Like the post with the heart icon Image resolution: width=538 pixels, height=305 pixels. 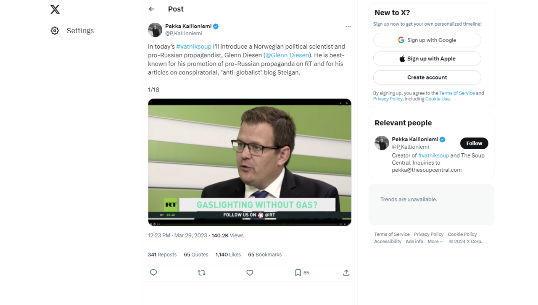250,273
